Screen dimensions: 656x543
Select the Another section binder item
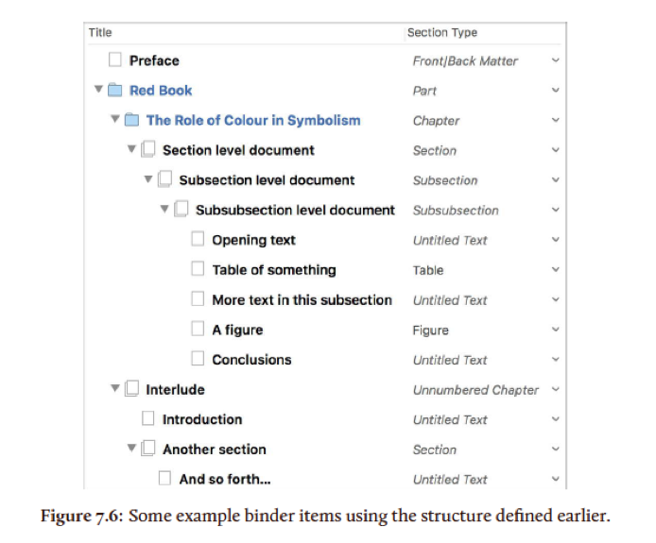pyautogui.click(x=214, y=450)
